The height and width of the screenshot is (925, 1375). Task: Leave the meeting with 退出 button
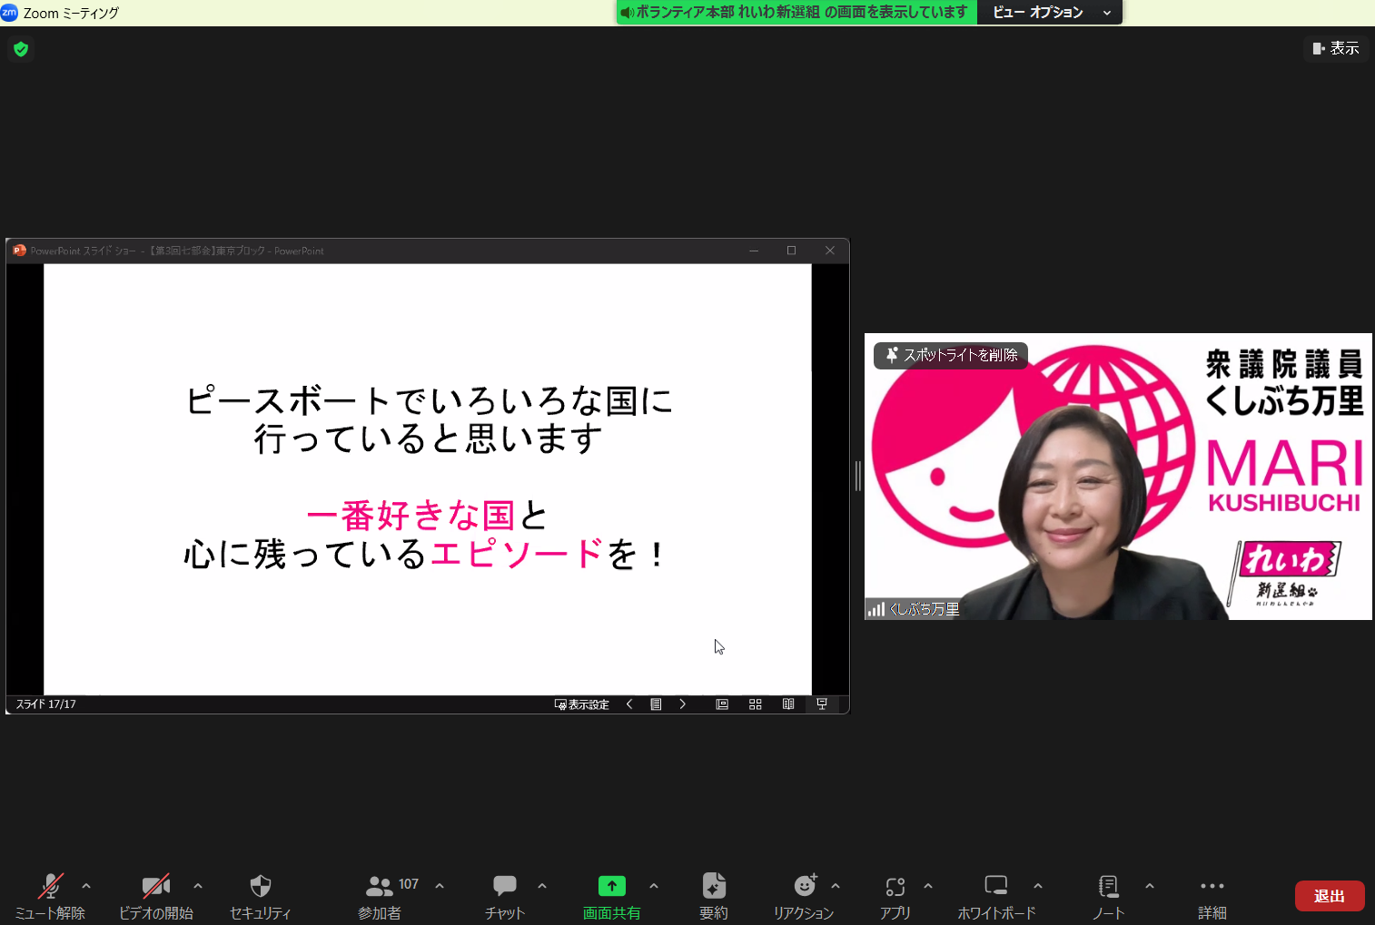point(1330,895)
